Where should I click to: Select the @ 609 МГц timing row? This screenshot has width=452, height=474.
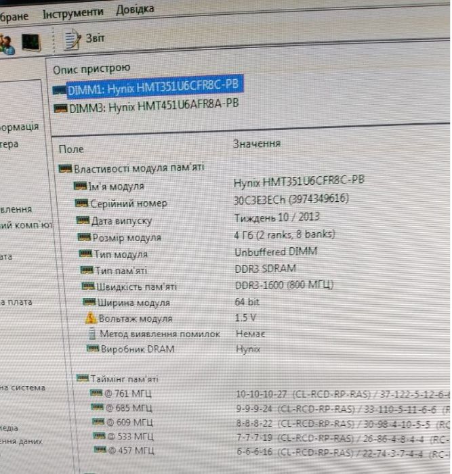(129, 422)
